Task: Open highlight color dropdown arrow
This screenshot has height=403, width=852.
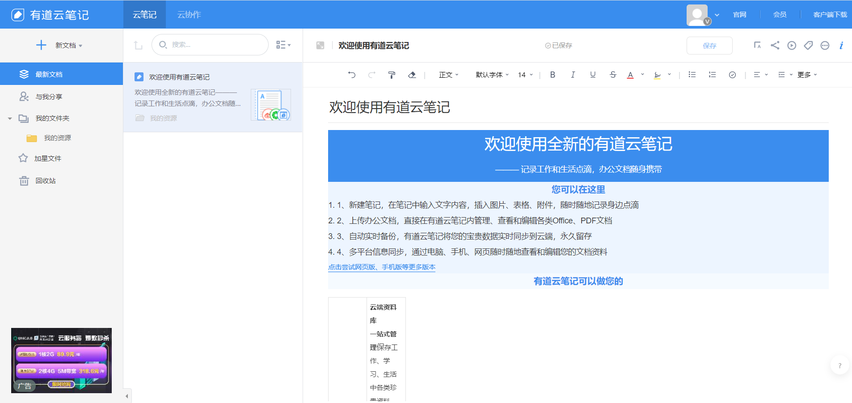Action: click(669, 75)
